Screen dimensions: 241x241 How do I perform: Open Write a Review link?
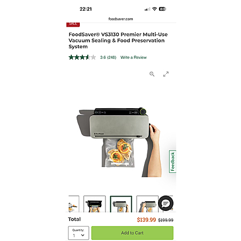tap(133, 57)
